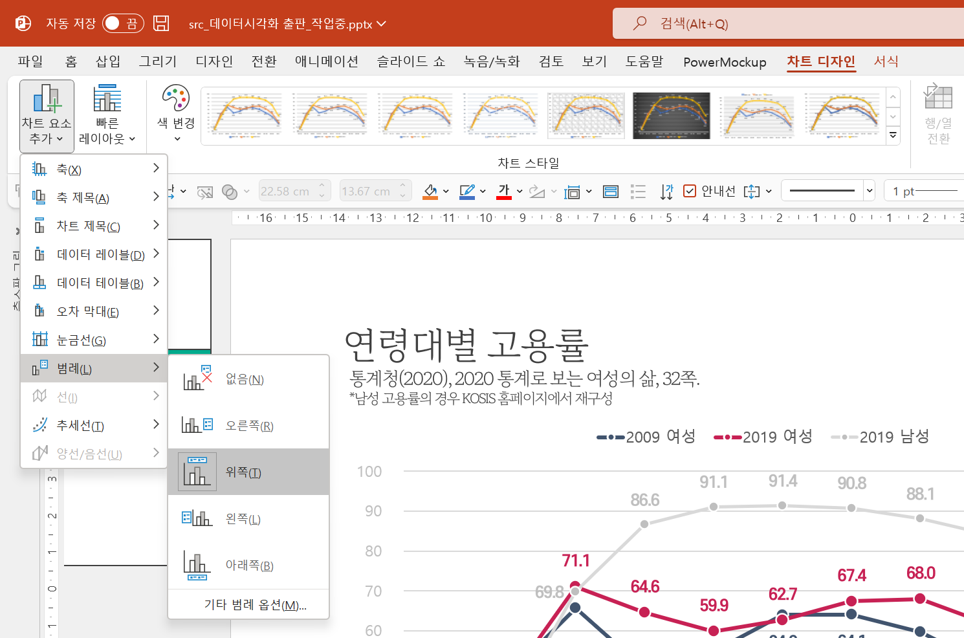The image size is (964, 638).
Task: Open More Legend Options (기타 범례 옵션)
Action: click(x=255, y=604)
